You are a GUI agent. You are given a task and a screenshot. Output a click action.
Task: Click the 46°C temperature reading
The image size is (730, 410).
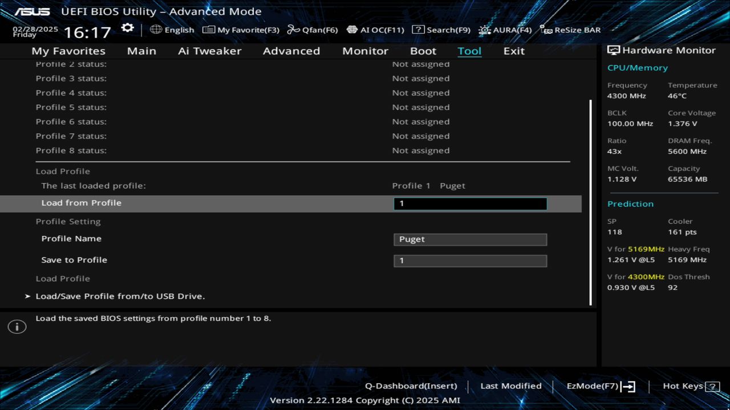(678, 96)
